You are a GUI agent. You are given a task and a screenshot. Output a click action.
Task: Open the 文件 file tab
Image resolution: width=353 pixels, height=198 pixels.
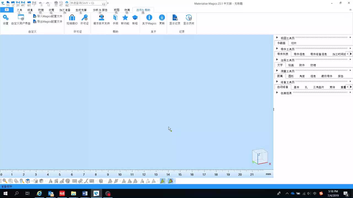(7, 10)
